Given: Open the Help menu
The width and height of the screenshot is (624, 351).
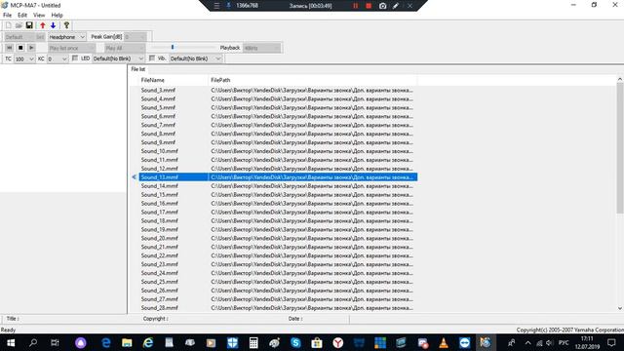Looking at the screenshot, I should [x=57, y=16].
